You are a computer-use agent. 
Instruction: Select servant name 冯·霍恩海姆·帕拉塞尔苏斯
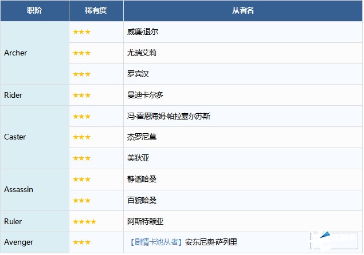(x=169, y=117)
